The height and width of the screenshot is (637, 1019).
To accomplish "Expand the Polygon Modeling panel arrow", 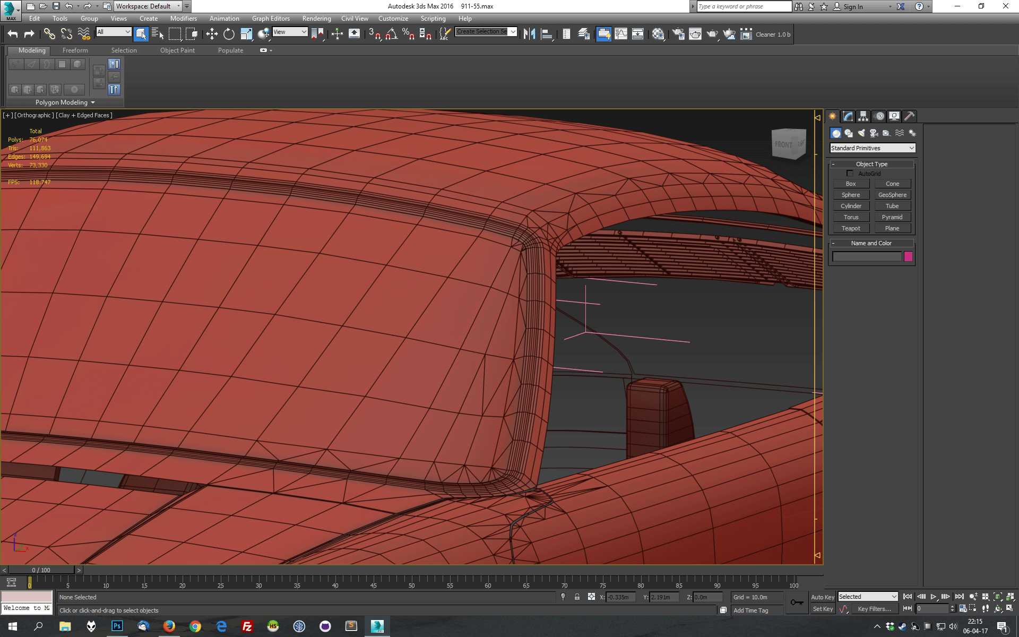I will click(x=93, y=102).
